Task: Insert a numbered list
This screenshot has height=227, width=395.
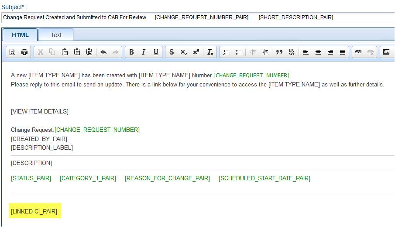Action: click(226, 52)
